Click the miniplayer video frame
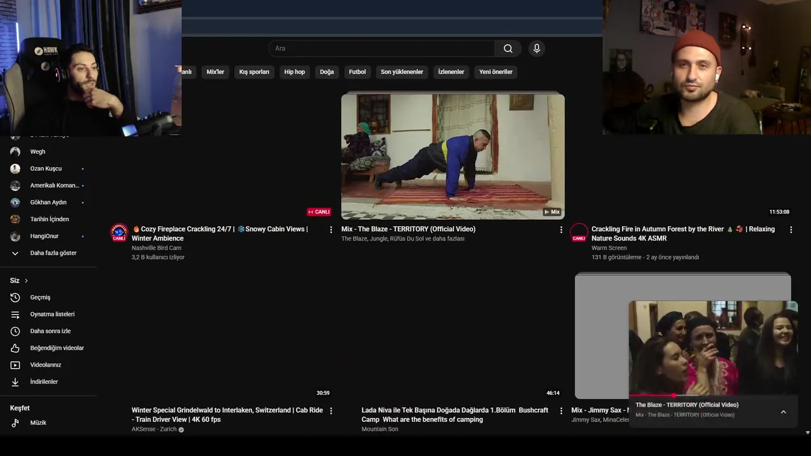811x456 pixels. (713, 348)
